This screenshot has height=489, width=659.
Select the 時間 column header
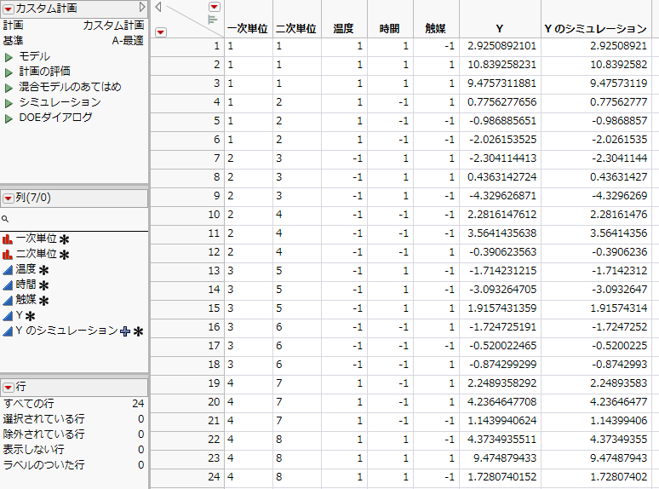click(x=390, y=29)
